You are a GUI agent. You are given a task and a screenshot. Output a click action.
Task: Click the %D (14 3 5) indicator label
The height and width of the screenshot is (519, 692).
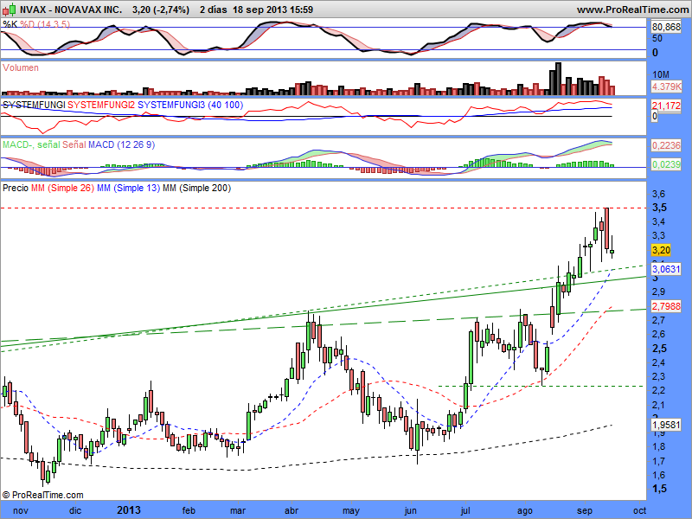(x=45, y=24)
